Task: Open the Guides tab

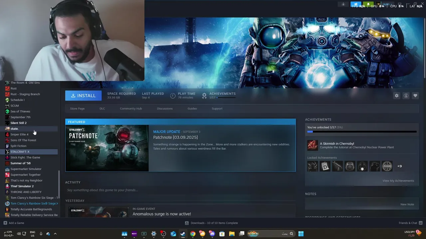Action: [192, 109]
